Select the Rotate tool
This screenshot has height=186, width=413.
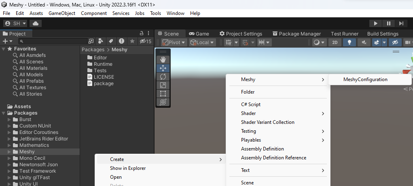click(x=163, y=77)
